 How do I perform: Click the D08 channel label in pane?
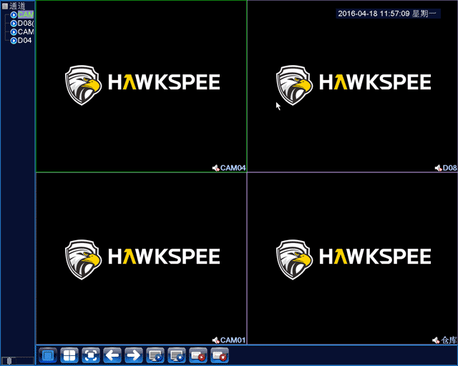click(450, 168)
